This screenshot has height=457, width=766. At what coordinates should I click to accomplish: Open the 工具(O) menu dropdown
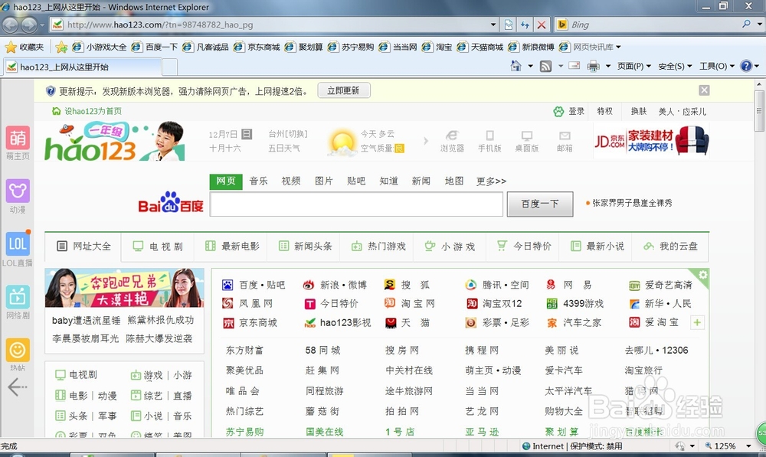[x=717, y=66]
